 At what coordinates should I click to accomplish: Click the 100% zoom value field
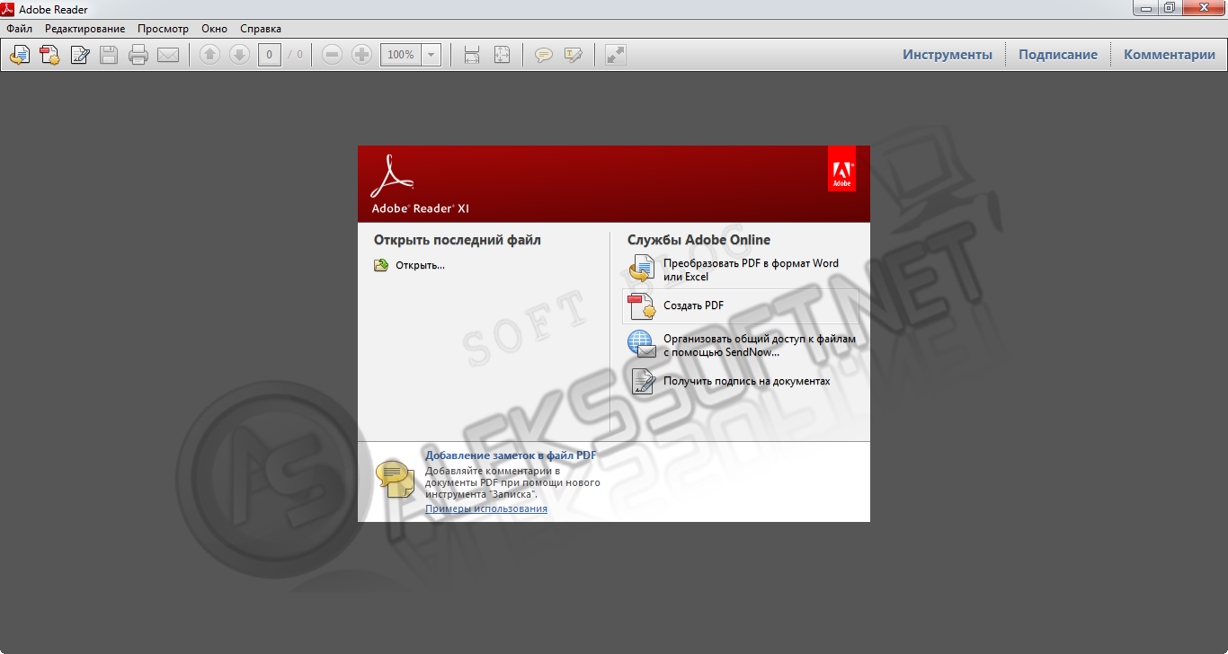401,55
